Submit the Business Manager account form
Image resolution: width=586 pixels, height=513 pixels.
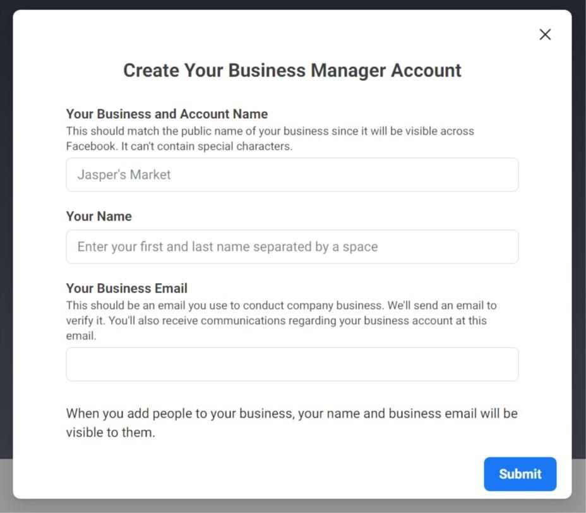click(x=519, y=474)
